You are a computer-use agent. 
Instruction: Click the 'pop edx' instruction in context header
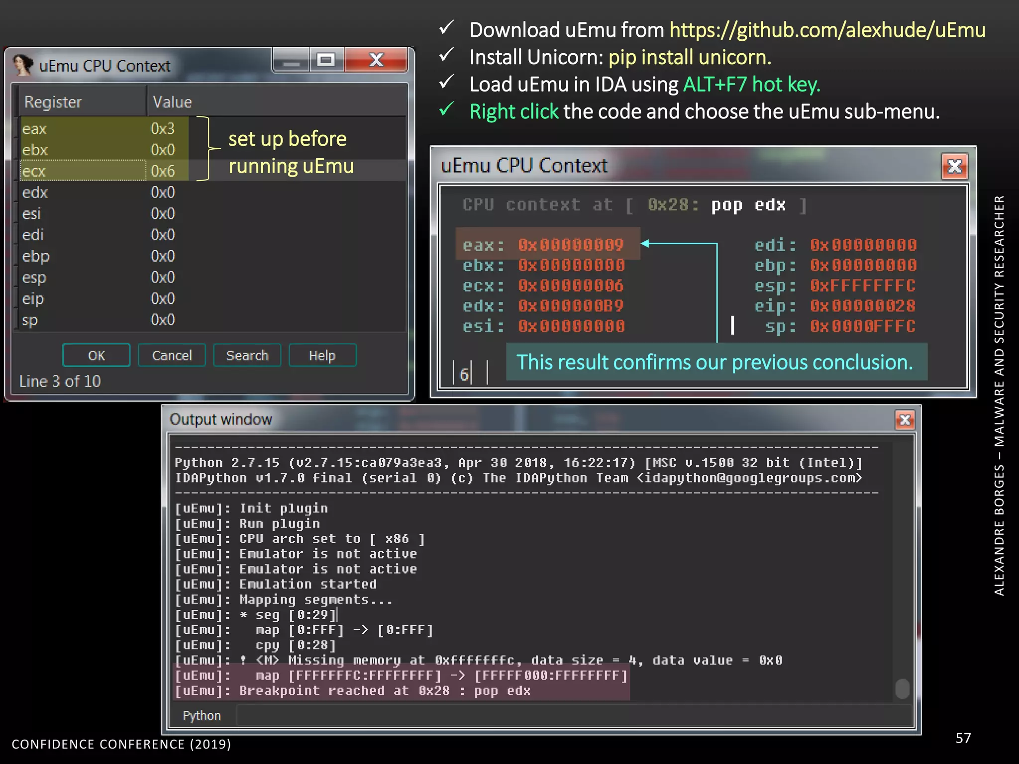click(x=748, y=205)
